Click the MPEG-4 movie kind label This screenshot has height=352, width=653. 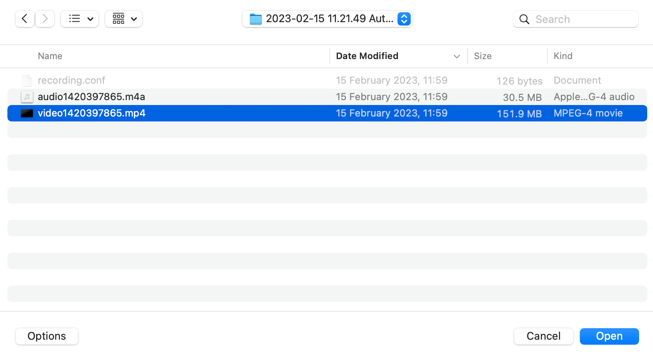588,113
